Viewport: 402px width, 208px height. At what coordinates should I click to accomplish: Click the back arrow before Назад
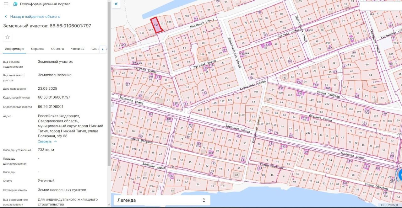(6, 17)
